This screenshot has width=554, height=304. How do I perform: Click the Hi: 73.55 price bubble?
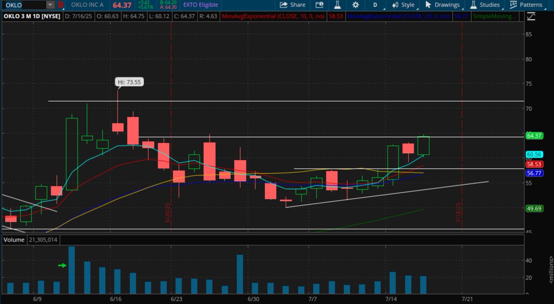pos(130,82)
